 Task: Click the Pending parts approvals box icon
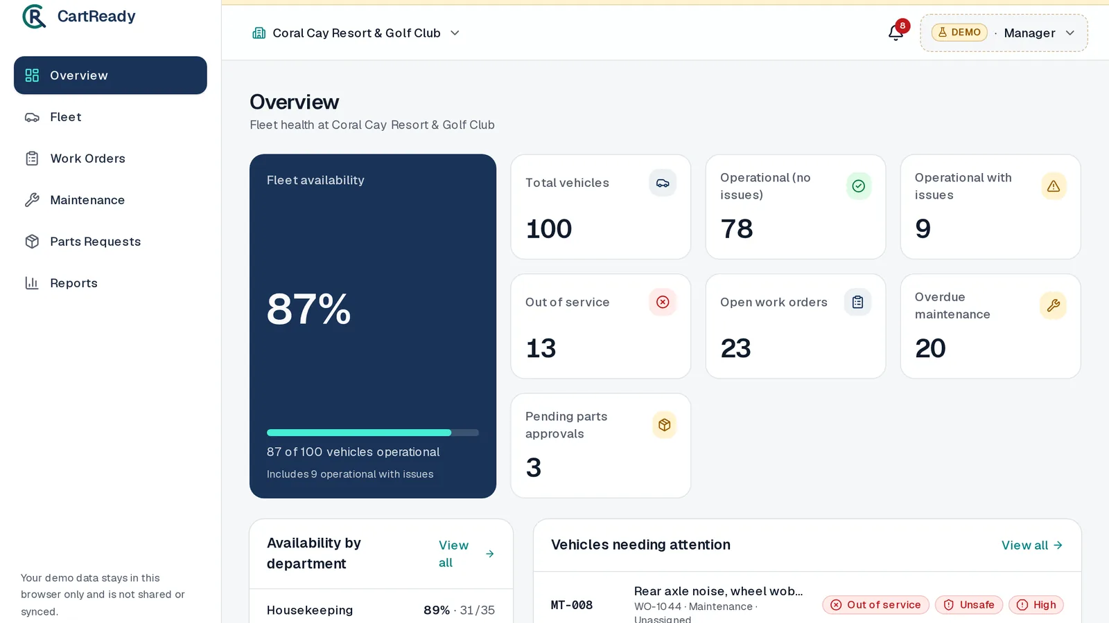tap(664, 425)
